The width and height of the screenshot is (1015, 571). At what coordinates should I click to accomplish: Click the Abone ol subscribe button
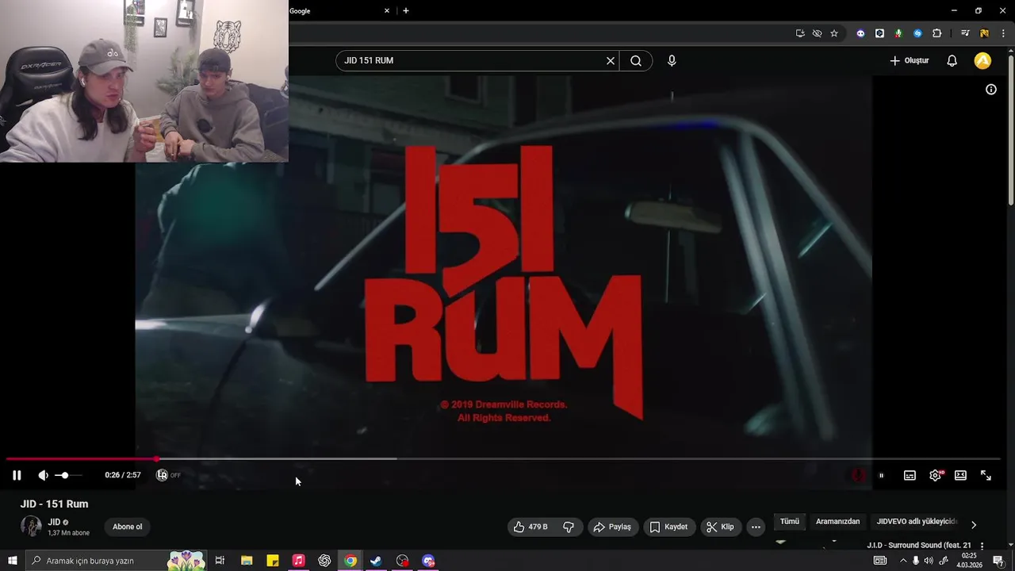click(128, 527)
